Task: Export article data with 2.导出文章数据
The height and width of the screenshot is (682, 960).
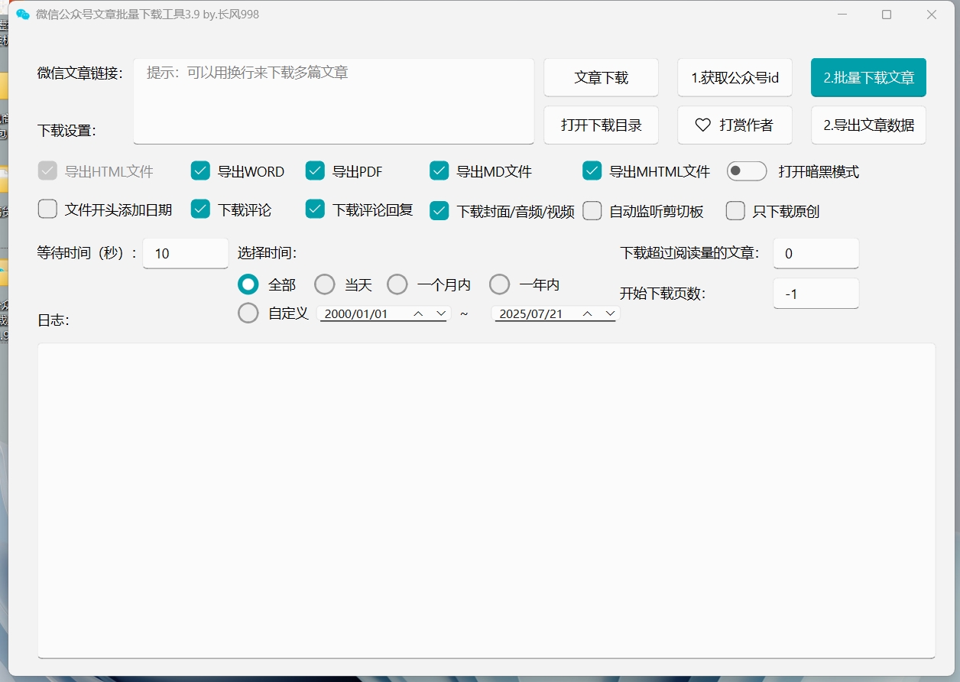Action: [868, 125]
